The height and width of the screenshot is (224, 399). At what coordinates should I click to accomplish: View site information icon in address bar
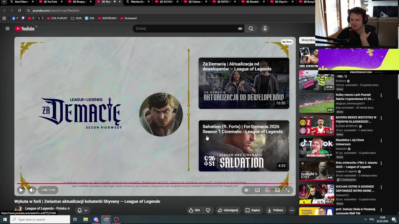(x=28, y=11)
